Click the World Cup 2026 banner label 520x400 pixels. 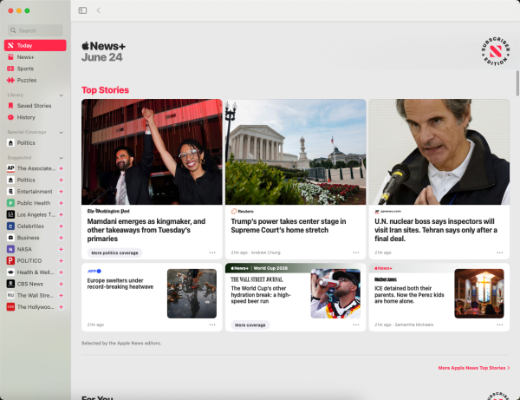pos(270,268)
